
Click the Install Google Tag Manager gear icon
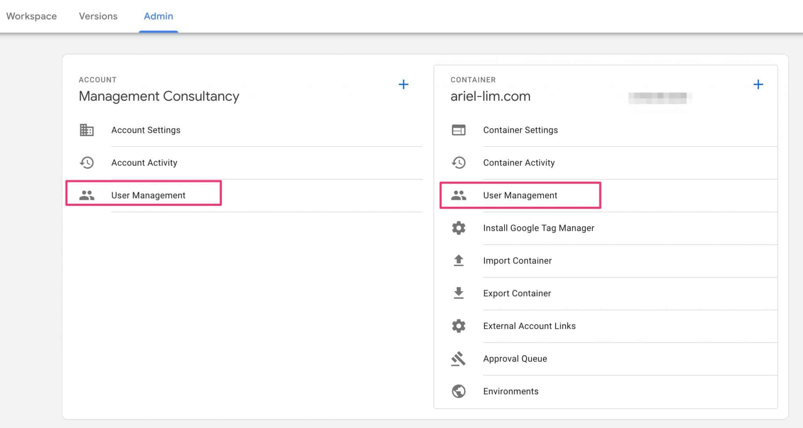point(458,228)
